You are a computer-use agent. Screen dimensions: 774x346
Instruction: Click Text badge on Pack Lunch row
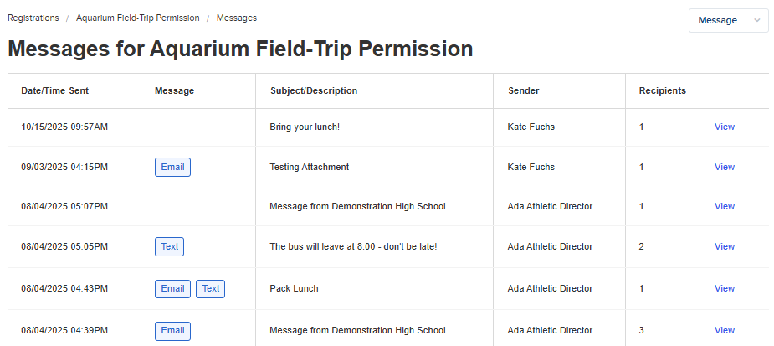pos(210,289)
